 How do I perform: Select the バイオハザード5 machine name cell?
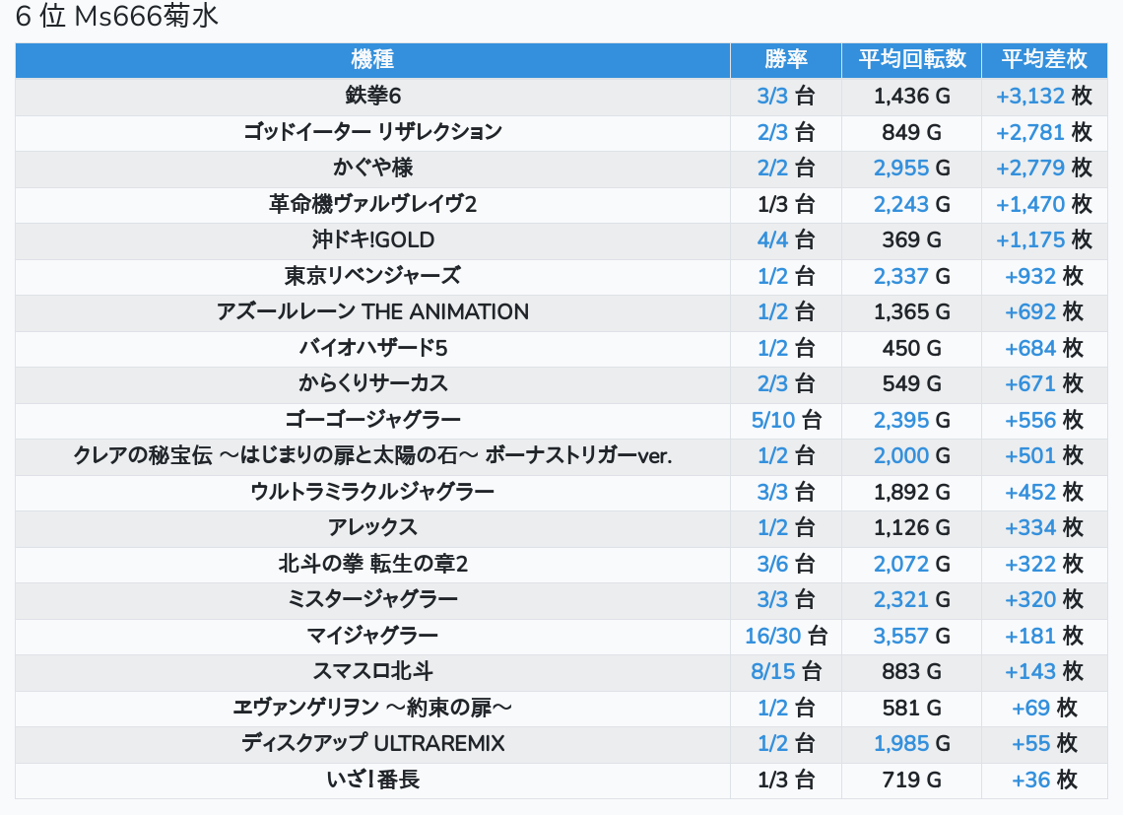point(372,348)
